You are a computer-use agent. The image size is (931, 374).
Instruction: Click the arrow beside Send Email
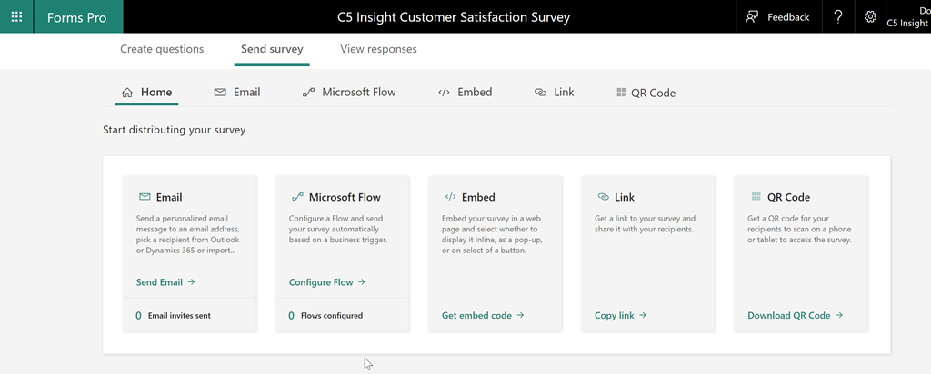191,282
